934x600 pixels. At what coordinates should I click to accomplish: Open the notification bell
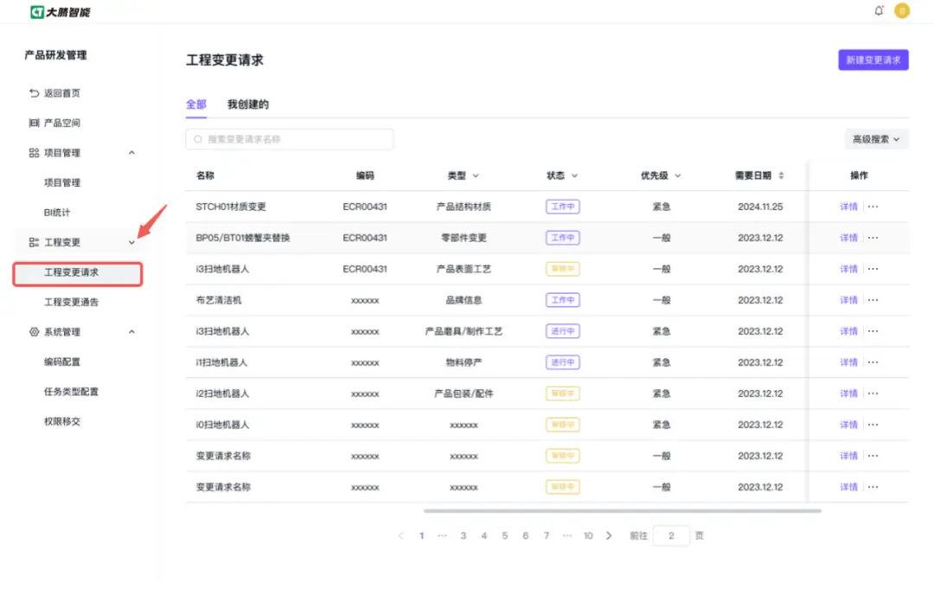[879, 10]
